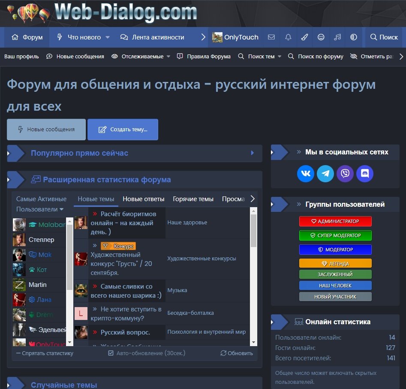Switch to the Горячие темы tab
The width and height of the screenshot is (406, 389).
(x=193, y=199)
